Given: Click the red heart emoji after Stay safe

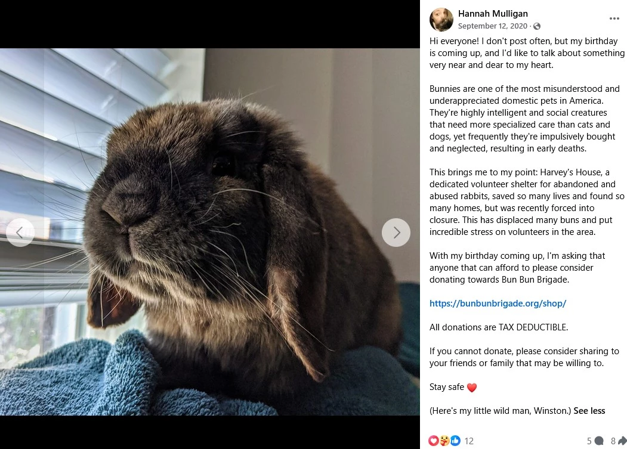Looking at the screenshot, I should (x=472, y=388).
